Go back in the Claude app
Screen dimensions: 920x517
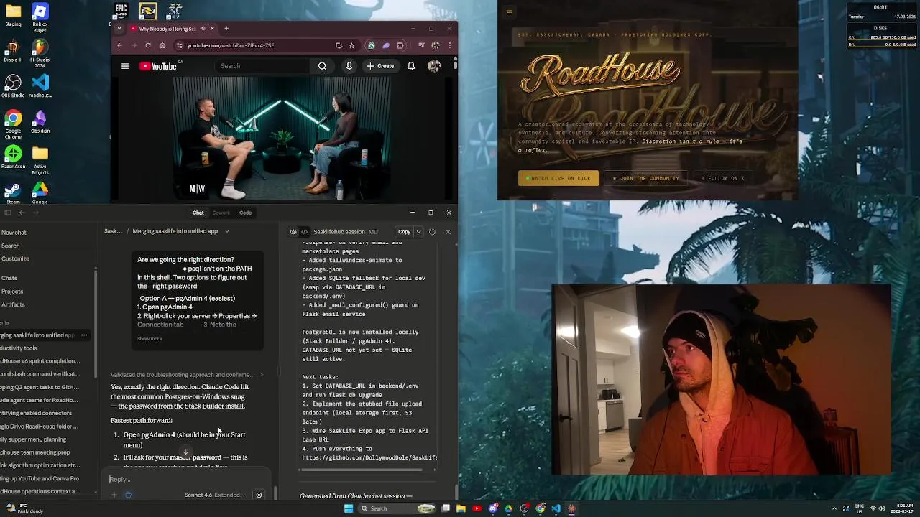22,213
